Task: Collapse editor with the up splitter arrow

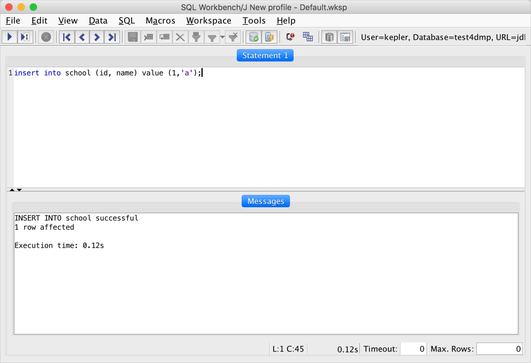Action: (12, 190)
